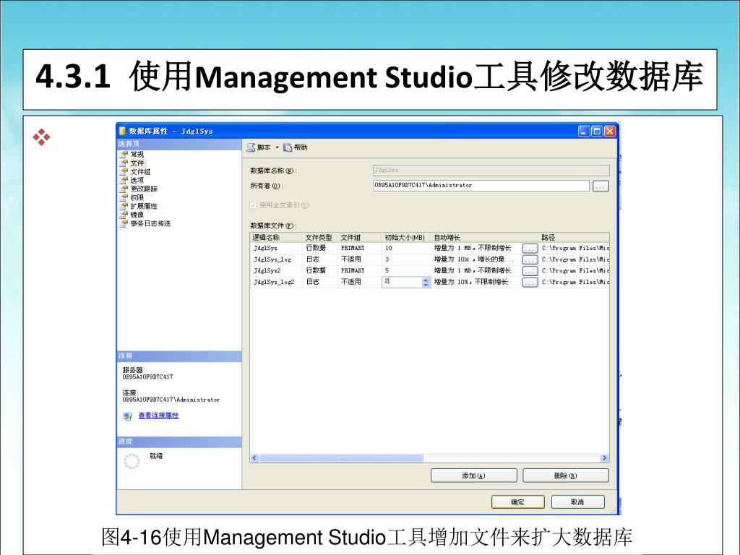
Task: Click connection properties icon
Action: (x=127, y=416)
